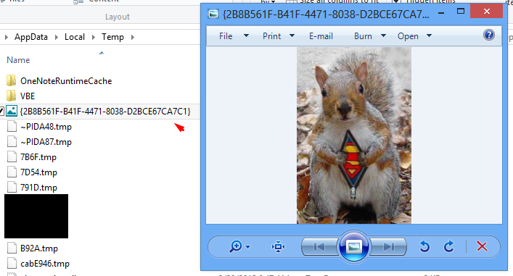This screenshot has height=276, width=513.
Task: Click the 7B6F.tmp file icon
Action: point(12,156)
